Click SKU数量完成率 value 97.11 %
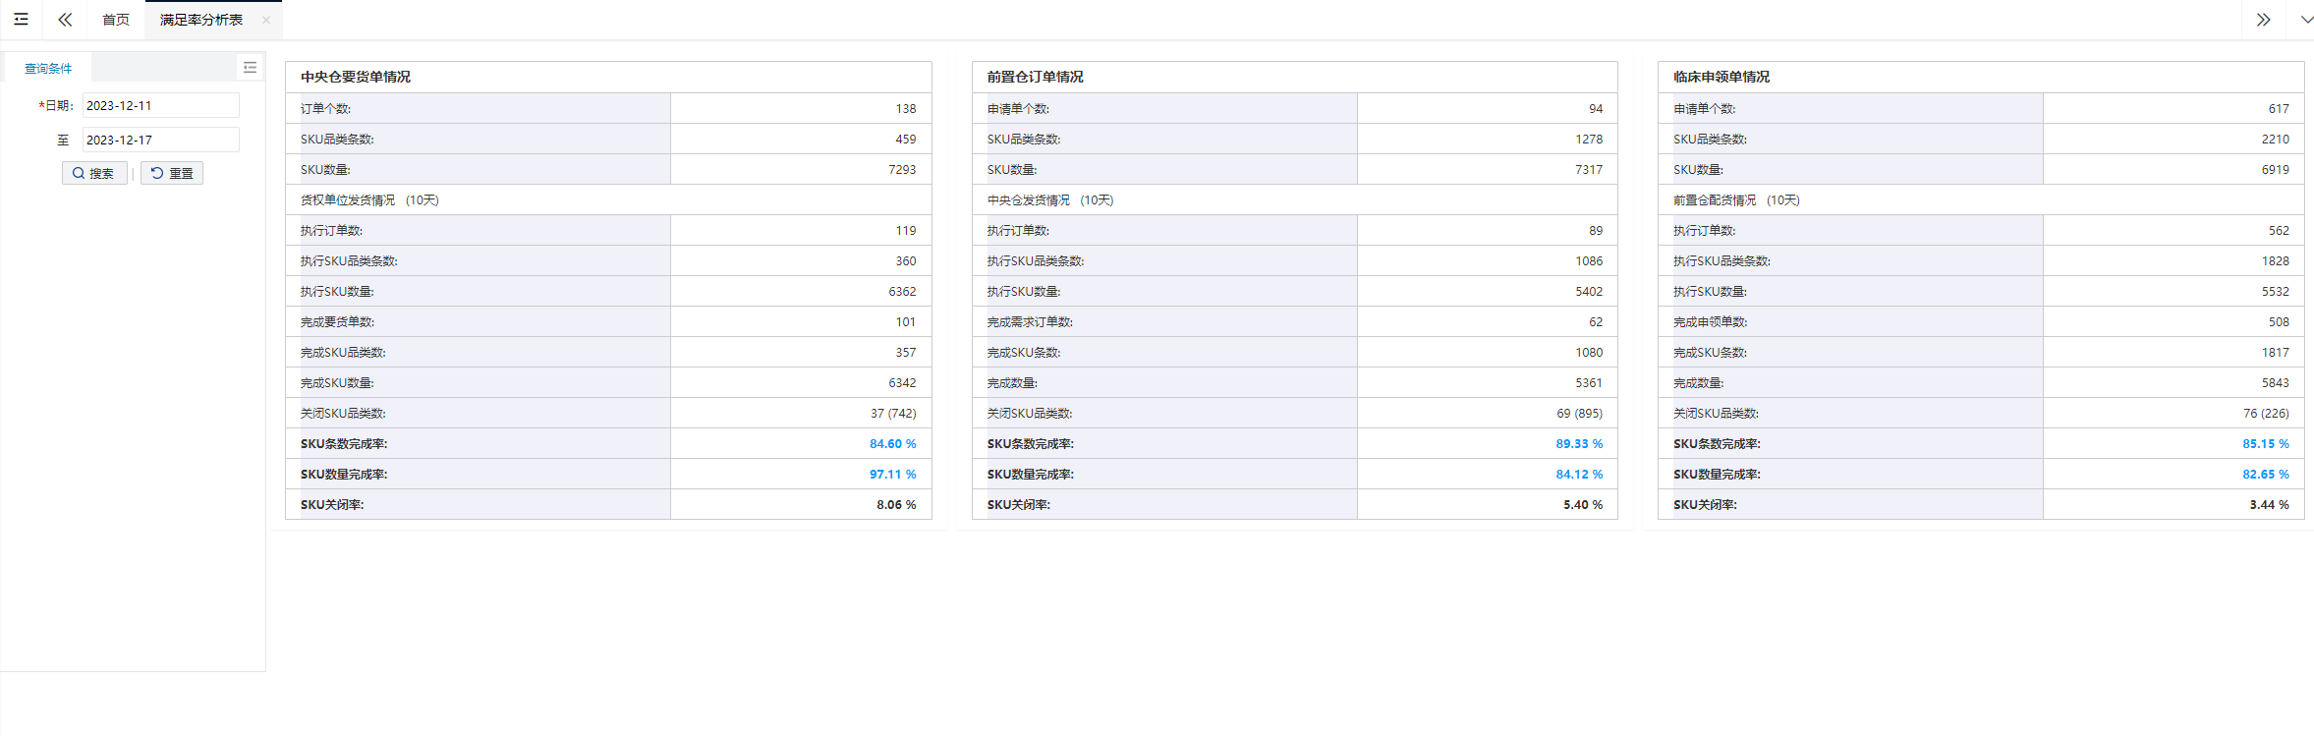The width and height of the screenshot is (2314, 736). [892, 474]
